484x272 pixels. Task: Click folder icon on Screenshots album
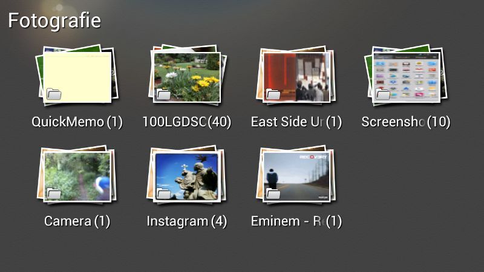pos(383,94)
